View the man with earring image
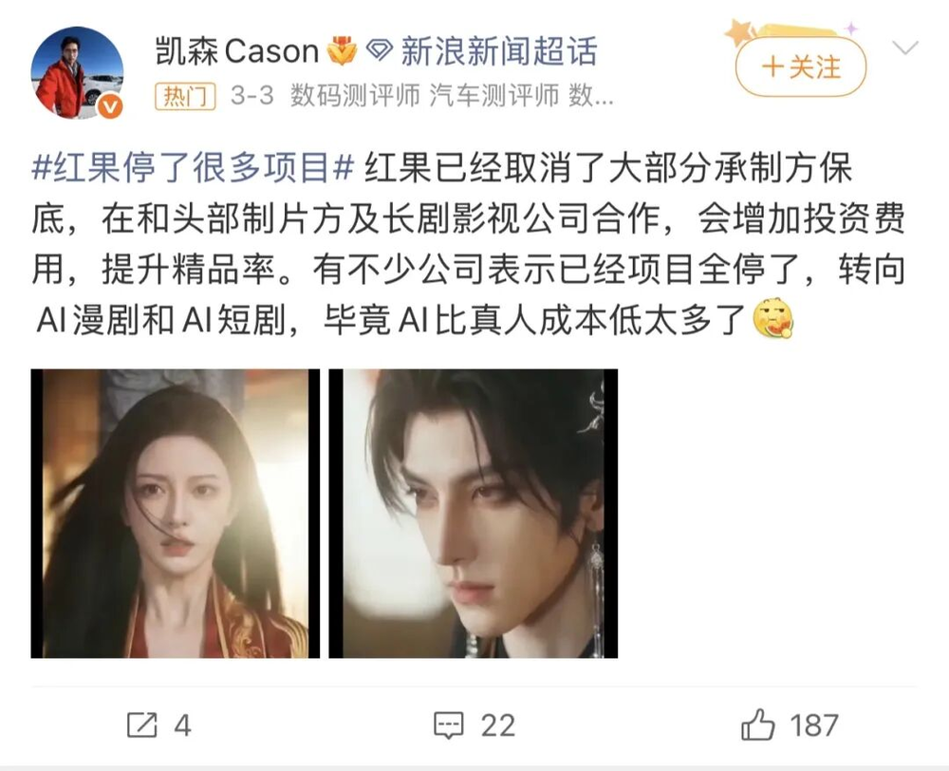The image size is (949, 771). (x=474, y=514)
